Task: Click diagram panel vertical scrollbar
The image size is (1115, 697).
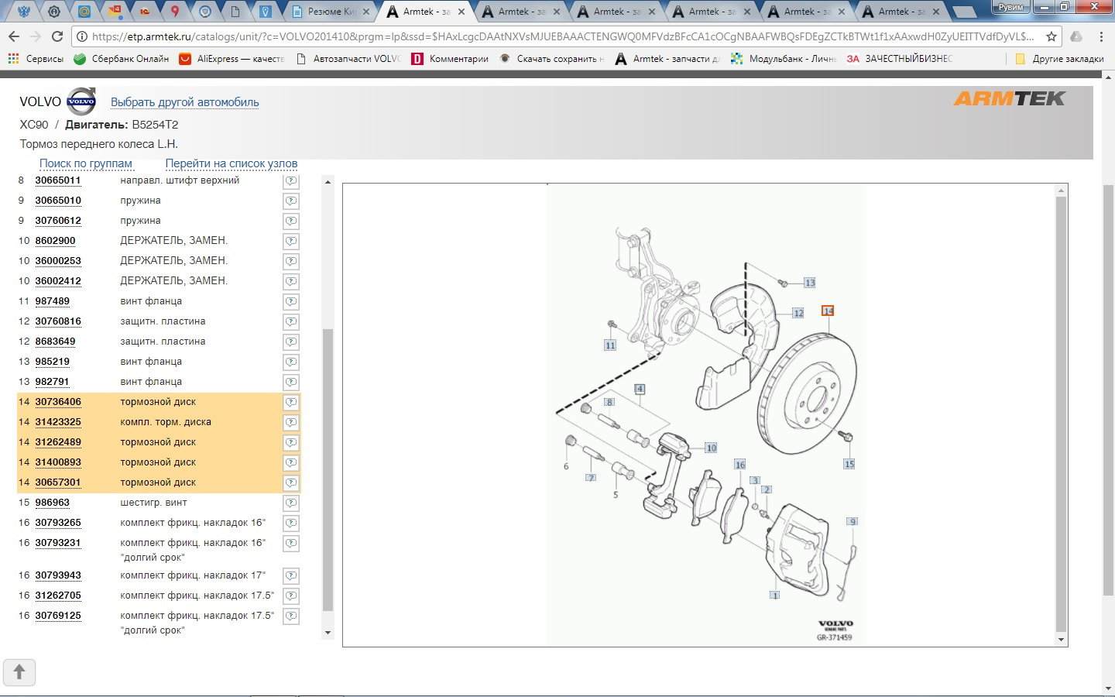Action: [1062, 414]
